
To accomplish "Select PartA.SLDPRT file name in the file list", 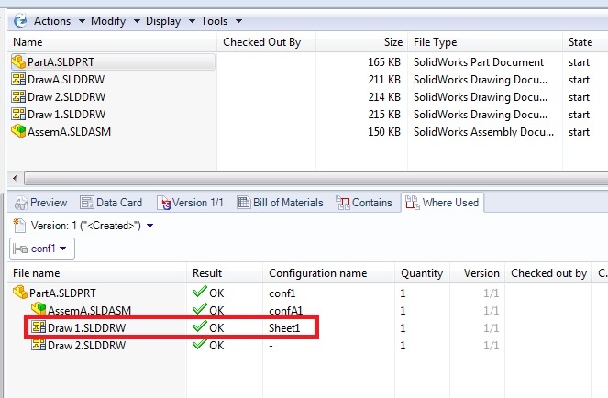I will click(61, 62).
